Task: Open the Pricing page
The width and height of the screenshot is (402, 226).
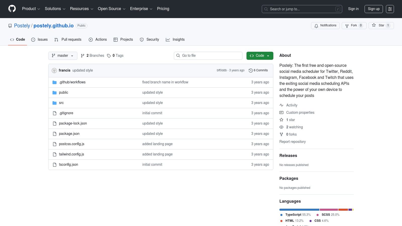Action: [x=163, y=9]
